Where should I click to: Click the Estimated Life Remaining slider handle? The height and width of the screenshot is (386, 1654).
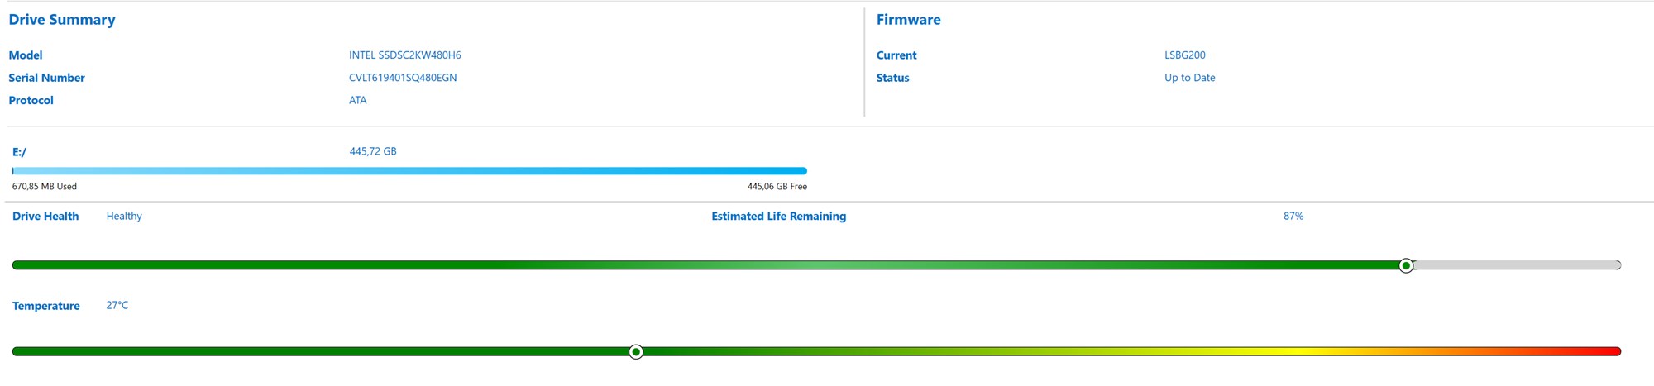[x=1406, y=265]
